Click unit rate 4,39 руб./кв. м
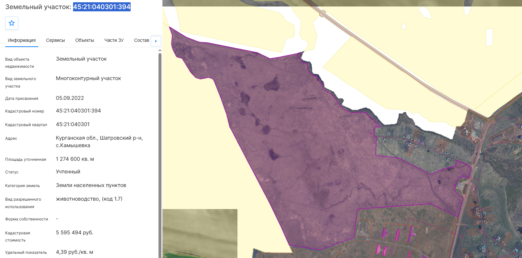Viewport: 522px width, 258px height. pos(74,252)
